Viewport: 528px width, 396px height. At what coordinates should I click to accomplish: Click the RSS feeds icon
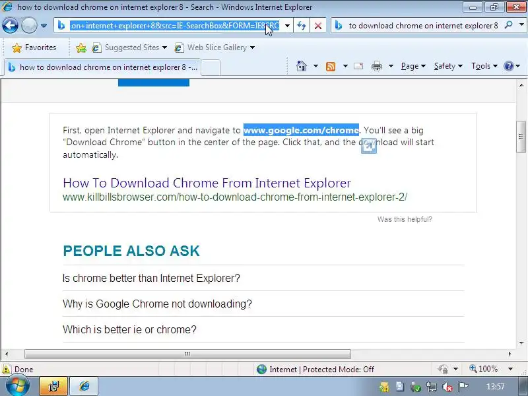[331, 67]
